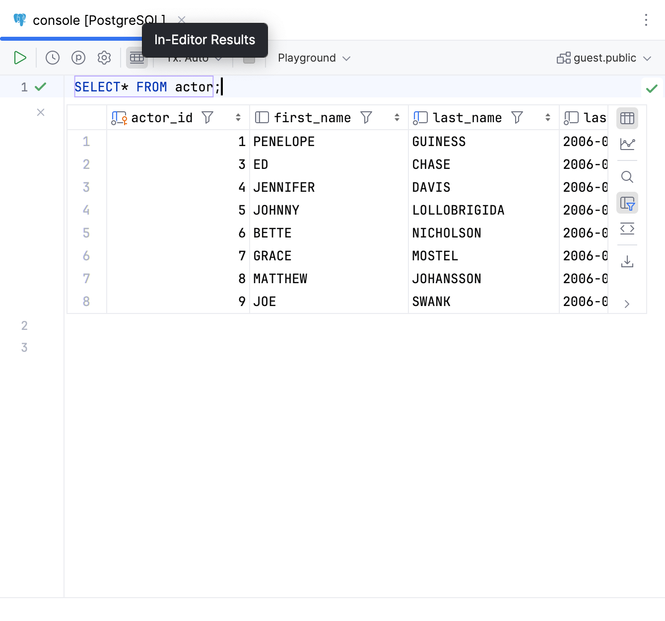Switch results to text/code view icon

(x=627, y=229)
